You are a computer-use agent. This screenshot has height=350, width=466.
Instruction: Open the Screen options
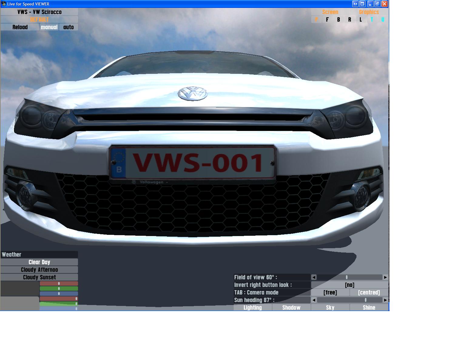point(330,12)
